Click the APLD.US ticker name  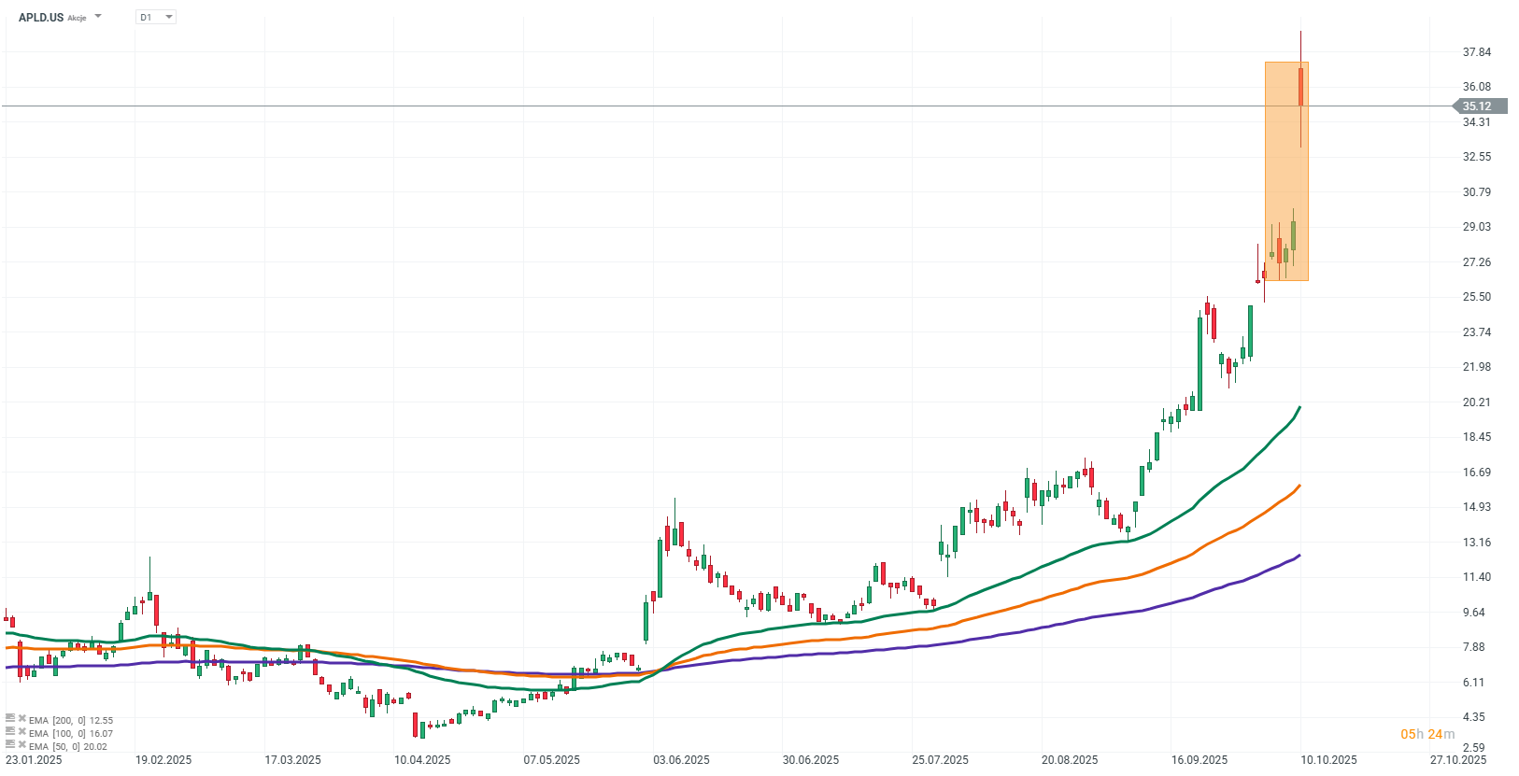click(41, 17)
